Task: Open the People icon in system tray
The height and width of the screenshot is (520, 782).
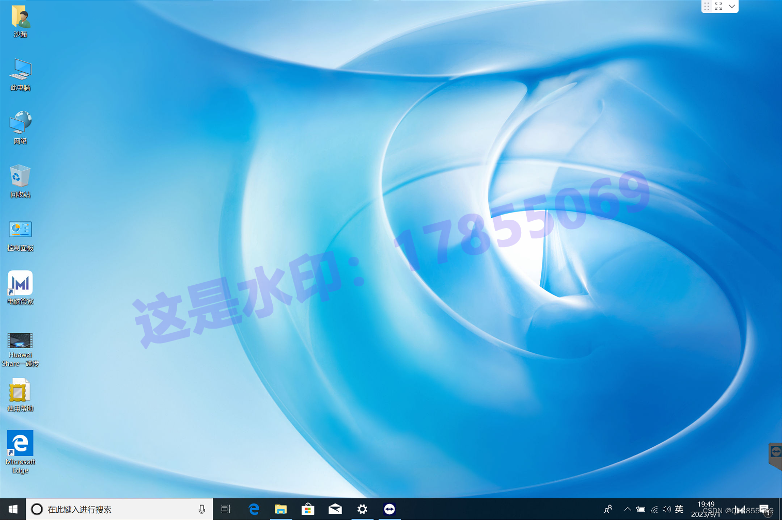Action: pyautogui.click(x=608, y=509)
